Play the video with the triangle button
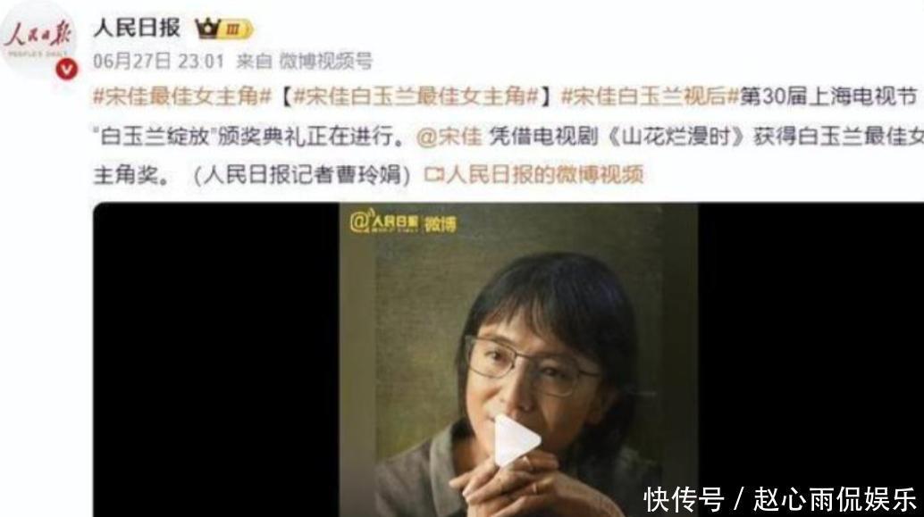924x517 pixels. [516, 440]
